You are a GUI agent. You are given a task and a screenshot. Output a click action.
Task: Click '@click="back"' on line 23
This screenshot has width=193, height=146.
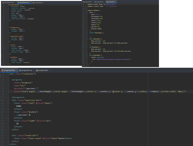click(50, 138)
